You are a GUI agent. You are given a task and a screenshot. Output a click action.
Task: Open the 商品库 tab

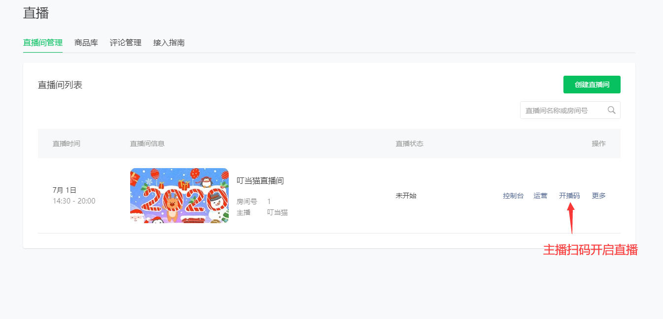point(86,43)
